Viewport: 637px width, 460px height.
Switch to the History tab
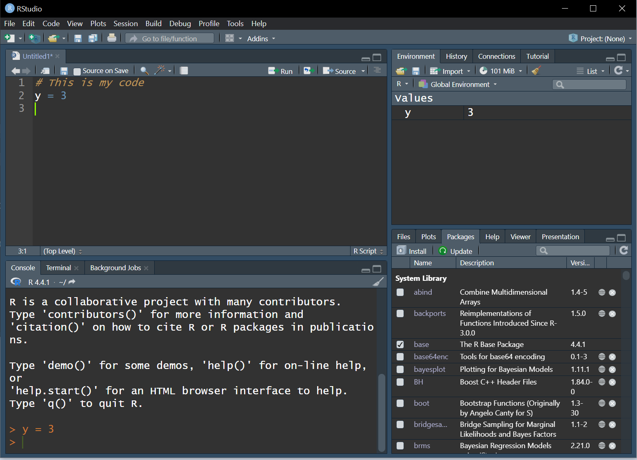pyautogui.click(x=456, y=56)
